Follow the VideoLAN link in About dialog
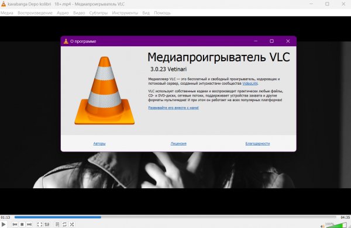 [x=250, y=84]
